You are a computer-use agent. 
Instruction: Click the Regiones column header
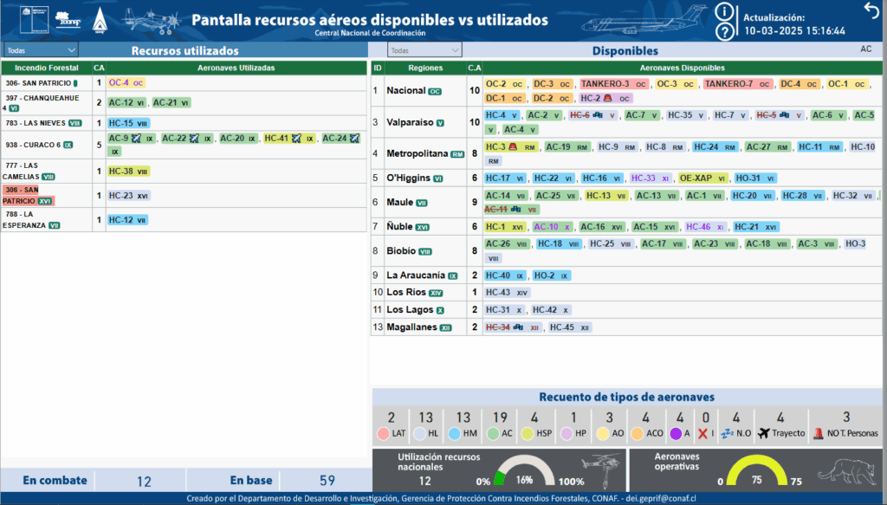point(425,68)
